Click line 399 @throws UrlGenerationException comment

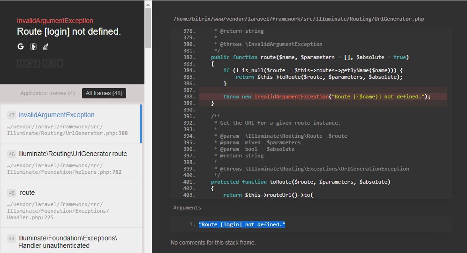click(x=311, y=169)
